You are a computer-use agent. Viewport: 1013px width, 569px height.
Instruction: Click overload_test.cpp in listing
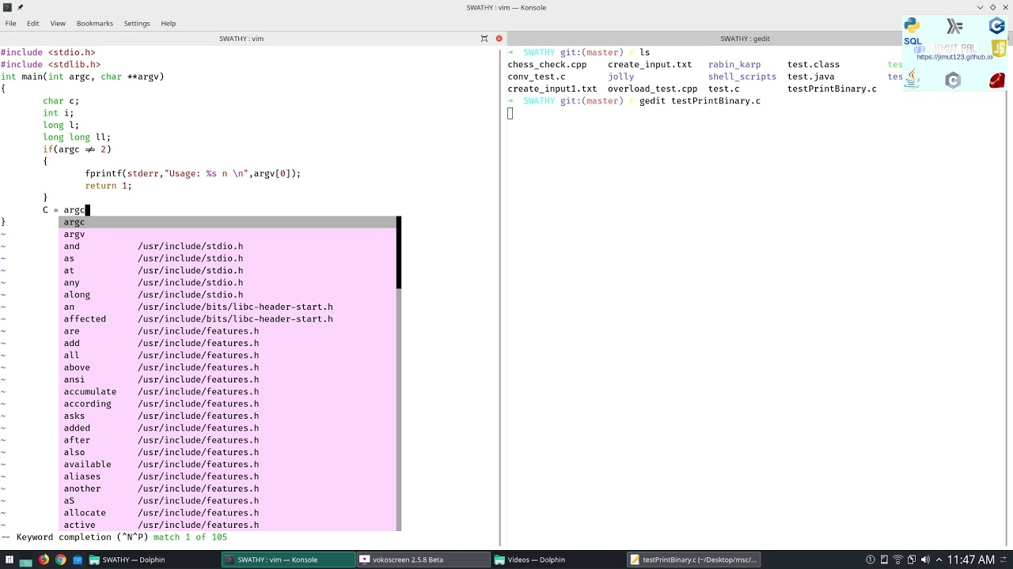coord(653,89)
